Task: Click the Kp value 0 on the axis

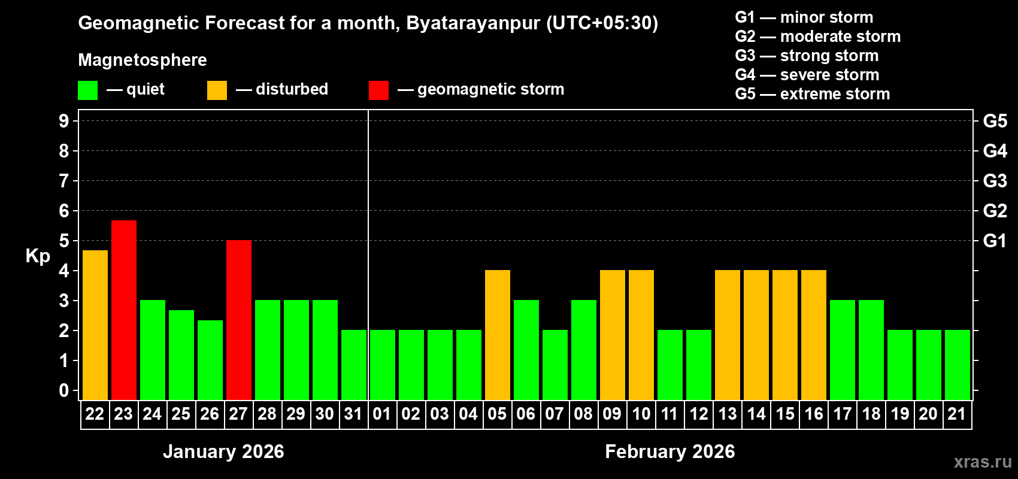Action: 64,390
